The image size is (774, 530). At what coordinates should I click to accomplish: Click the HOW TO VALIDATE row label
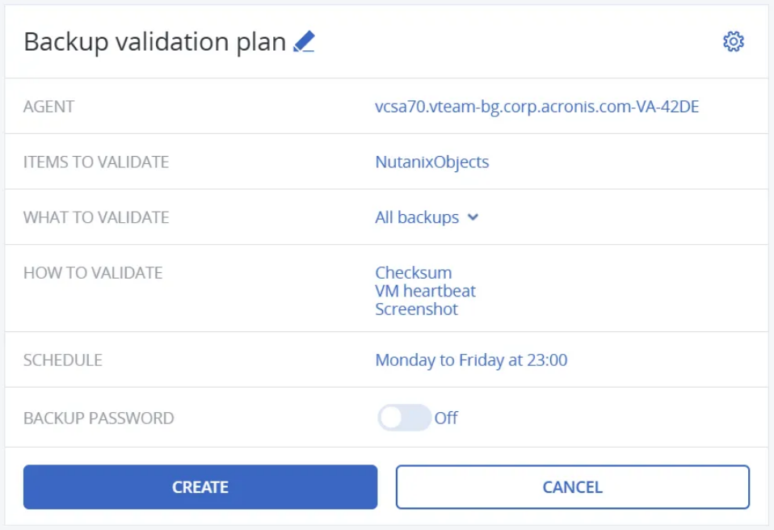(x=93, y=272)
